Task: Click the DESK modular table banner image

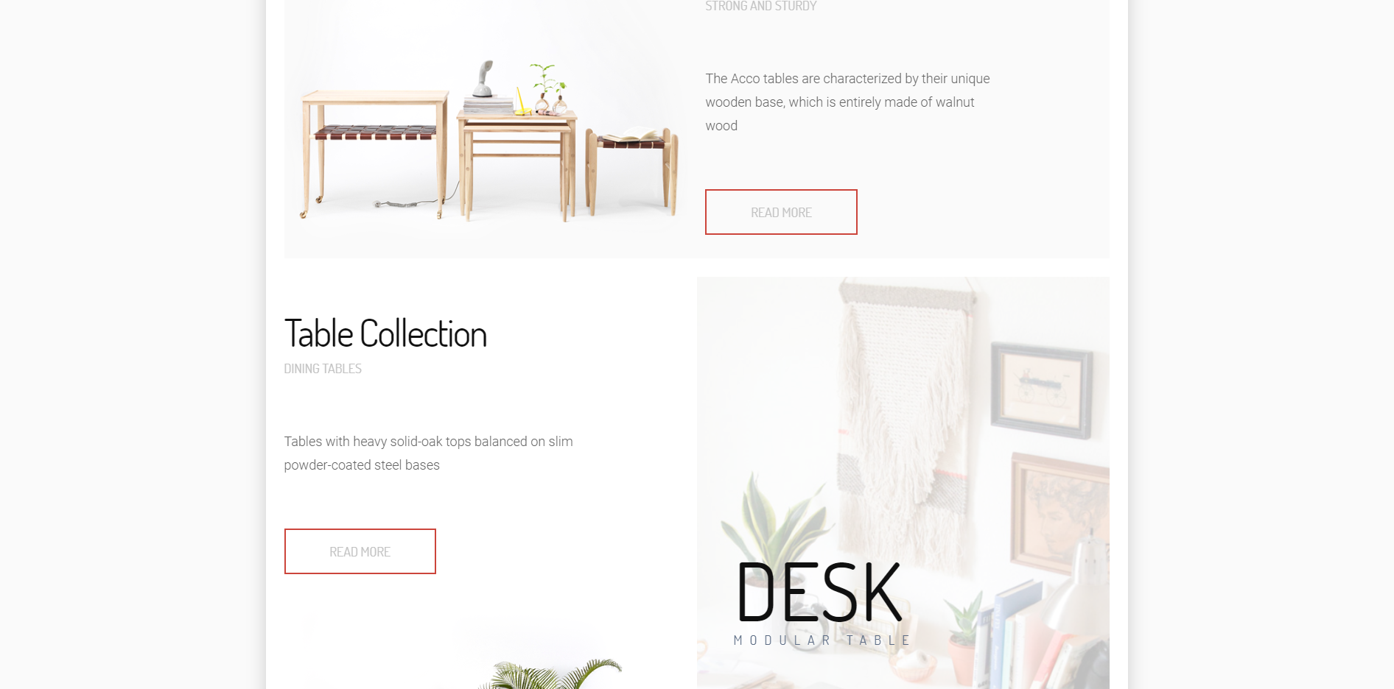Action: 903,483
